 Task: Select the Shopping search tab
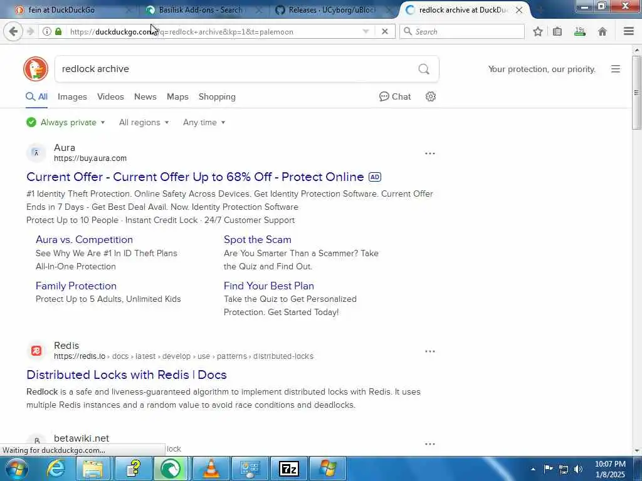pyautogui.click(x=217, y=96)
